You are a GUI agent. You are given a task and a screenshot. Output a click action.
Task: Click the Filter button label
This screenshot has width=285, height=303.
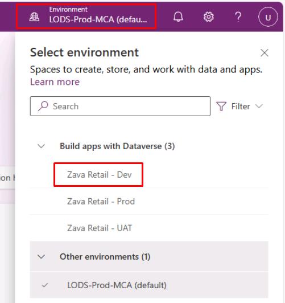[241, 106]
